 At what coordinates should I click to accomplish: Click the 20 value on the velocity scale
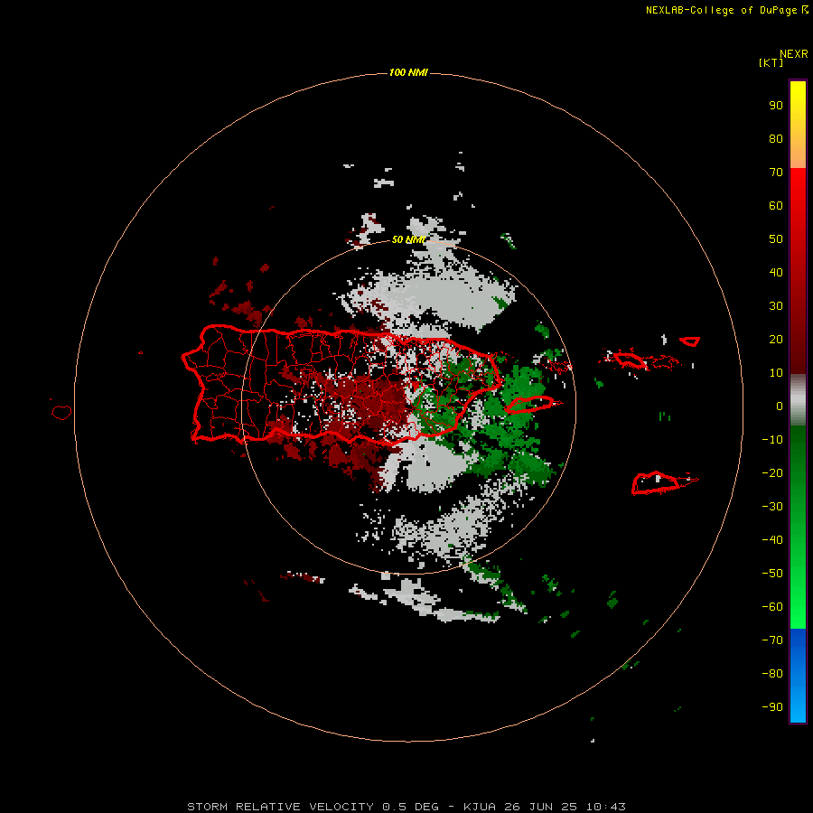pos(776,339)
